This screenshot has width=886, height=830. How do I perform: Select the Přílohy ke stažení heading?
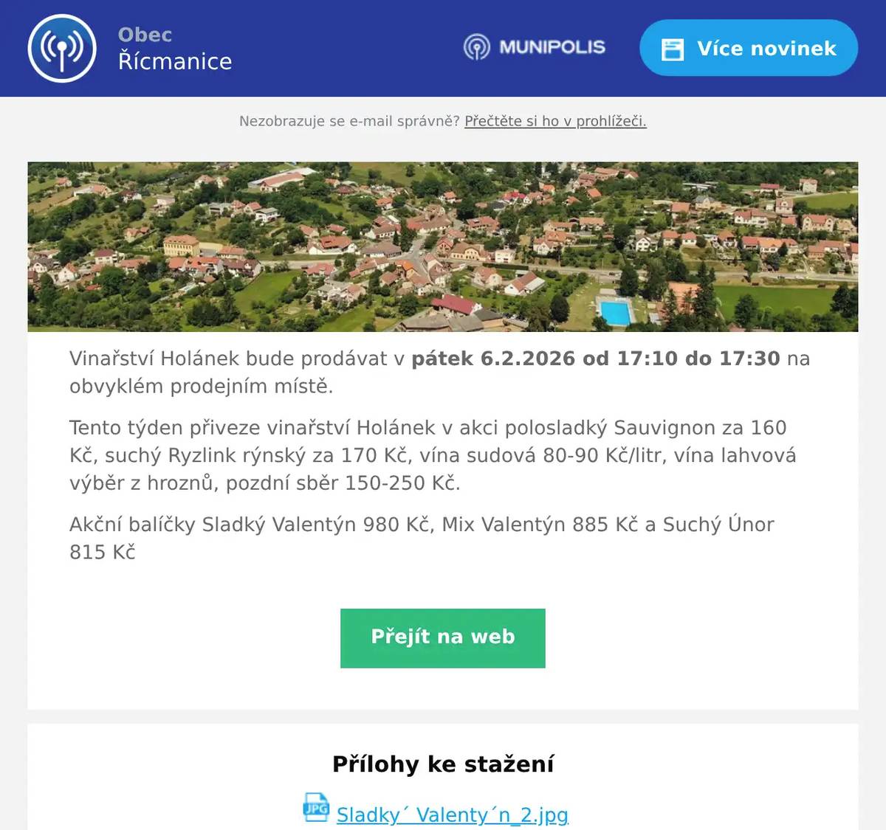(443, 764)
